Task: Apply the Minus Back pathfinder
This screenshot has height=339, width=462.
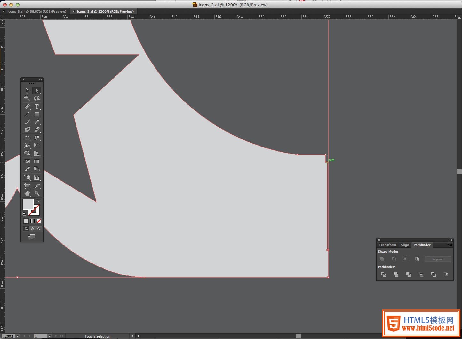Action: (446, 275)
